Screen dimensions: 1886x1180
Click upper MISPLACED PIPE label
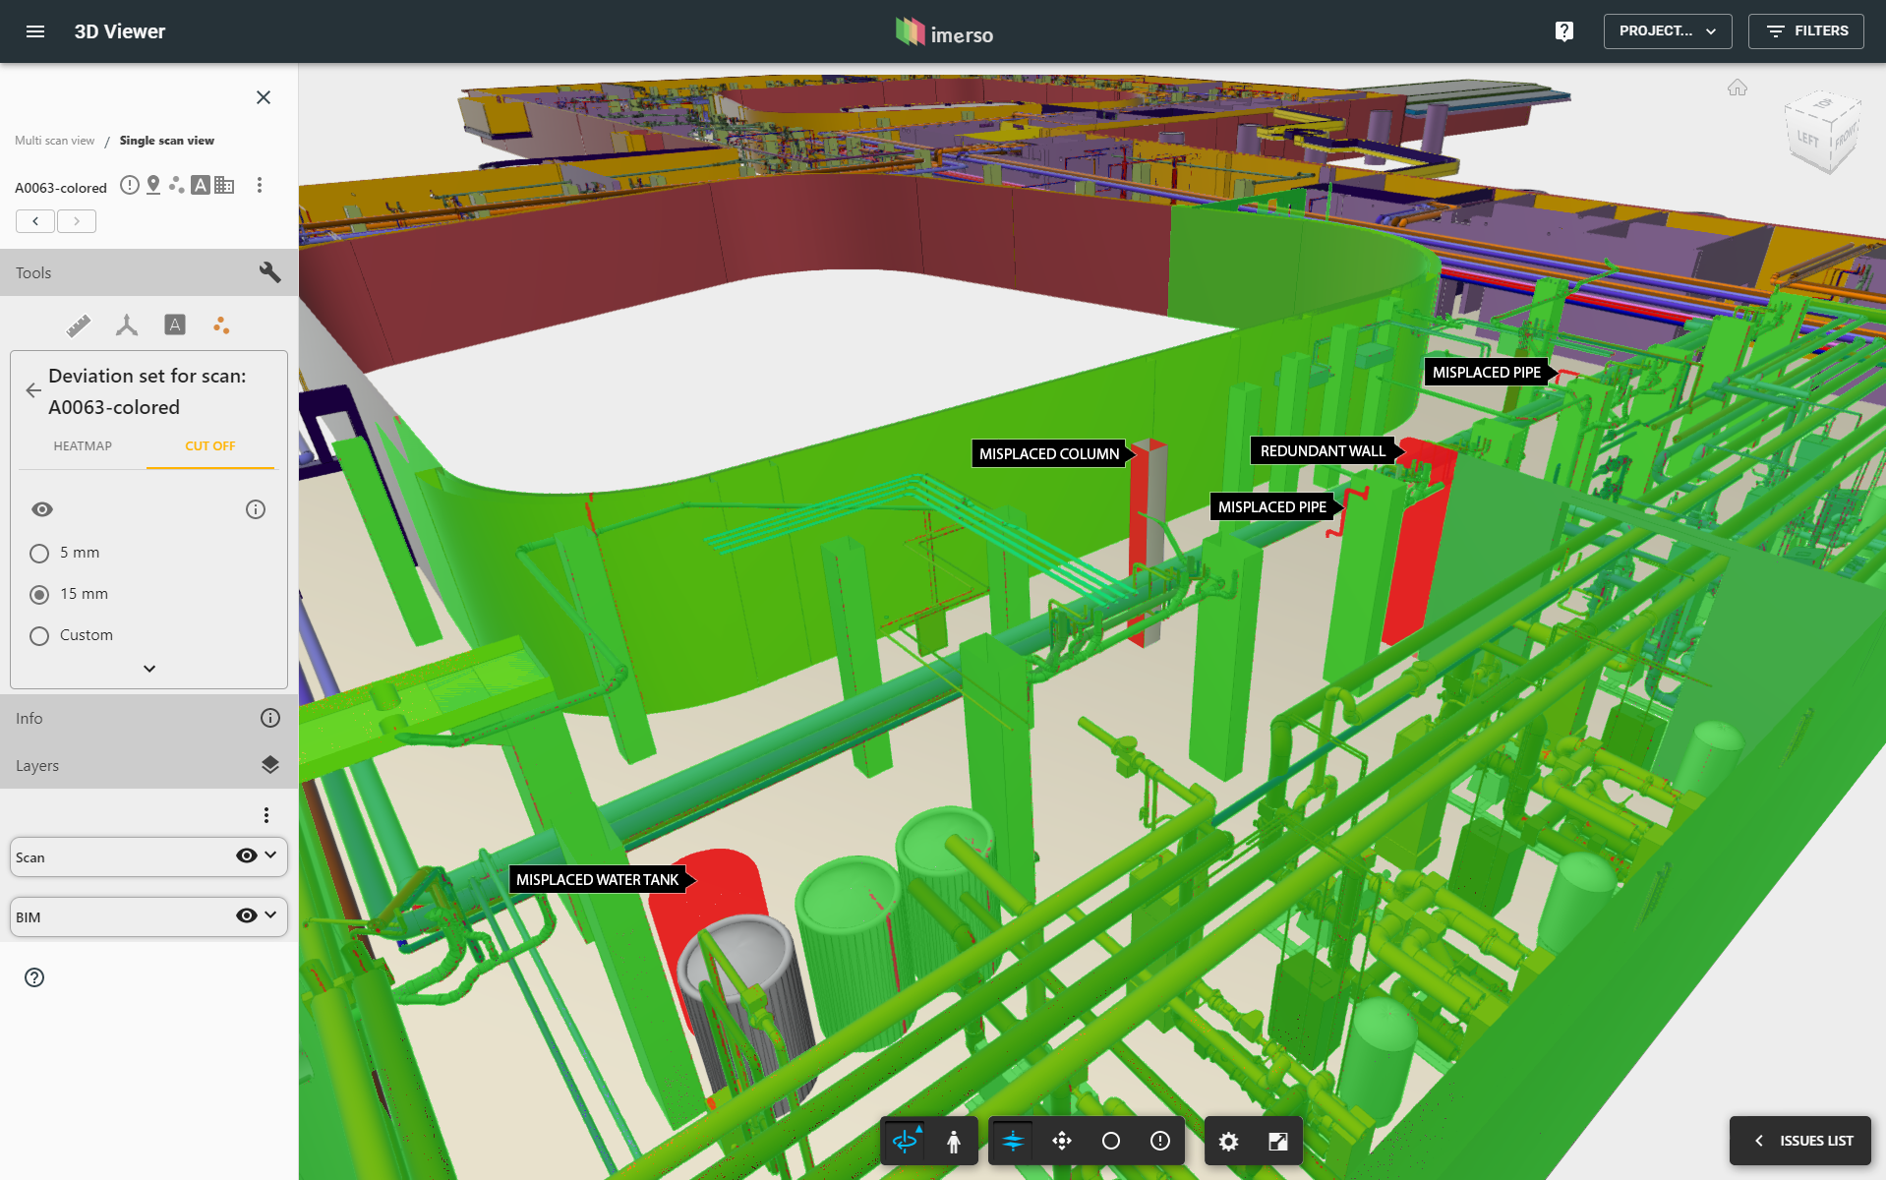(x=1487, y=372)
